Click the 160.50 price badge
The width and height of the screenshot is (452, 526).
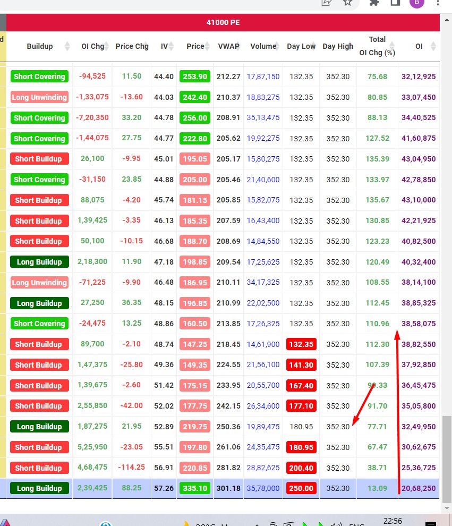click(x=195, y=324)
